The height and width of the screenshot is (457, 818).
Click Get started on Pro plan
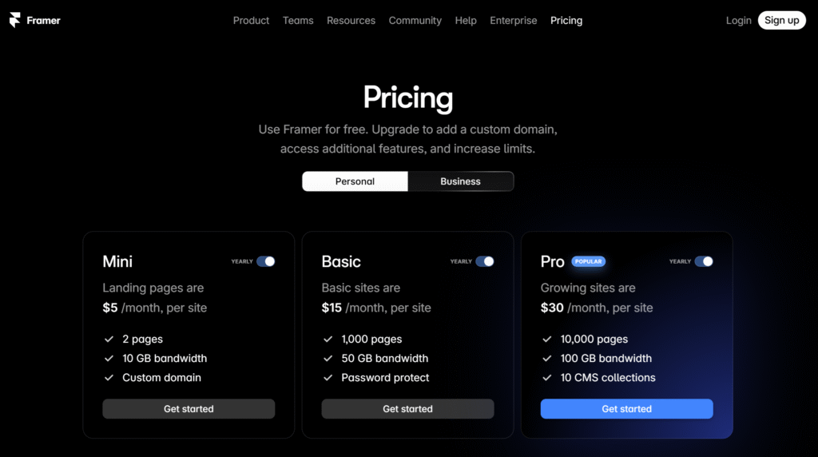click(626, 409)
